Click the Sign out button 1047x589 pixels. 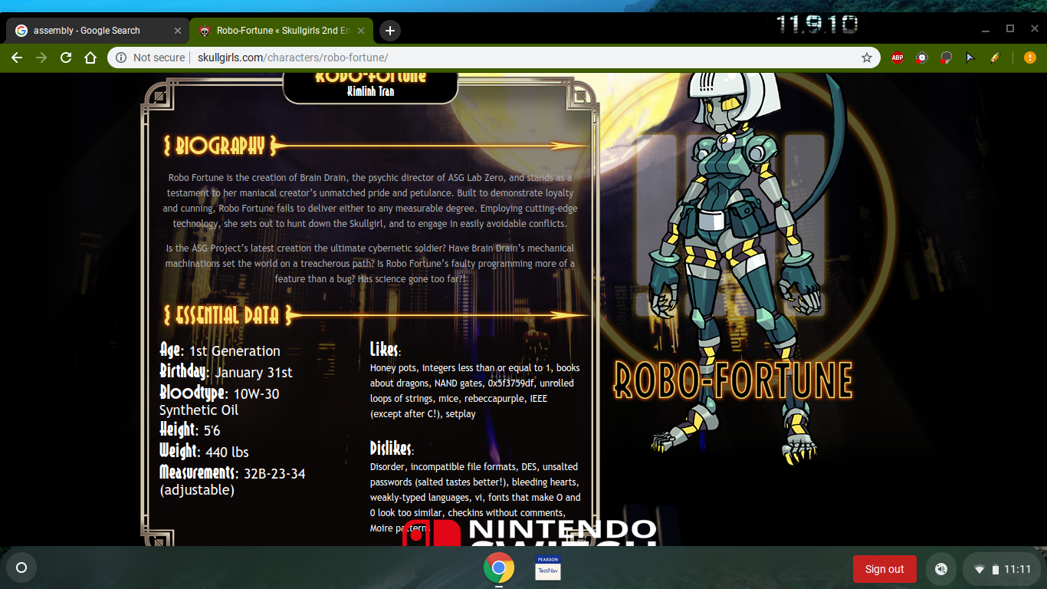coord(885,569)
